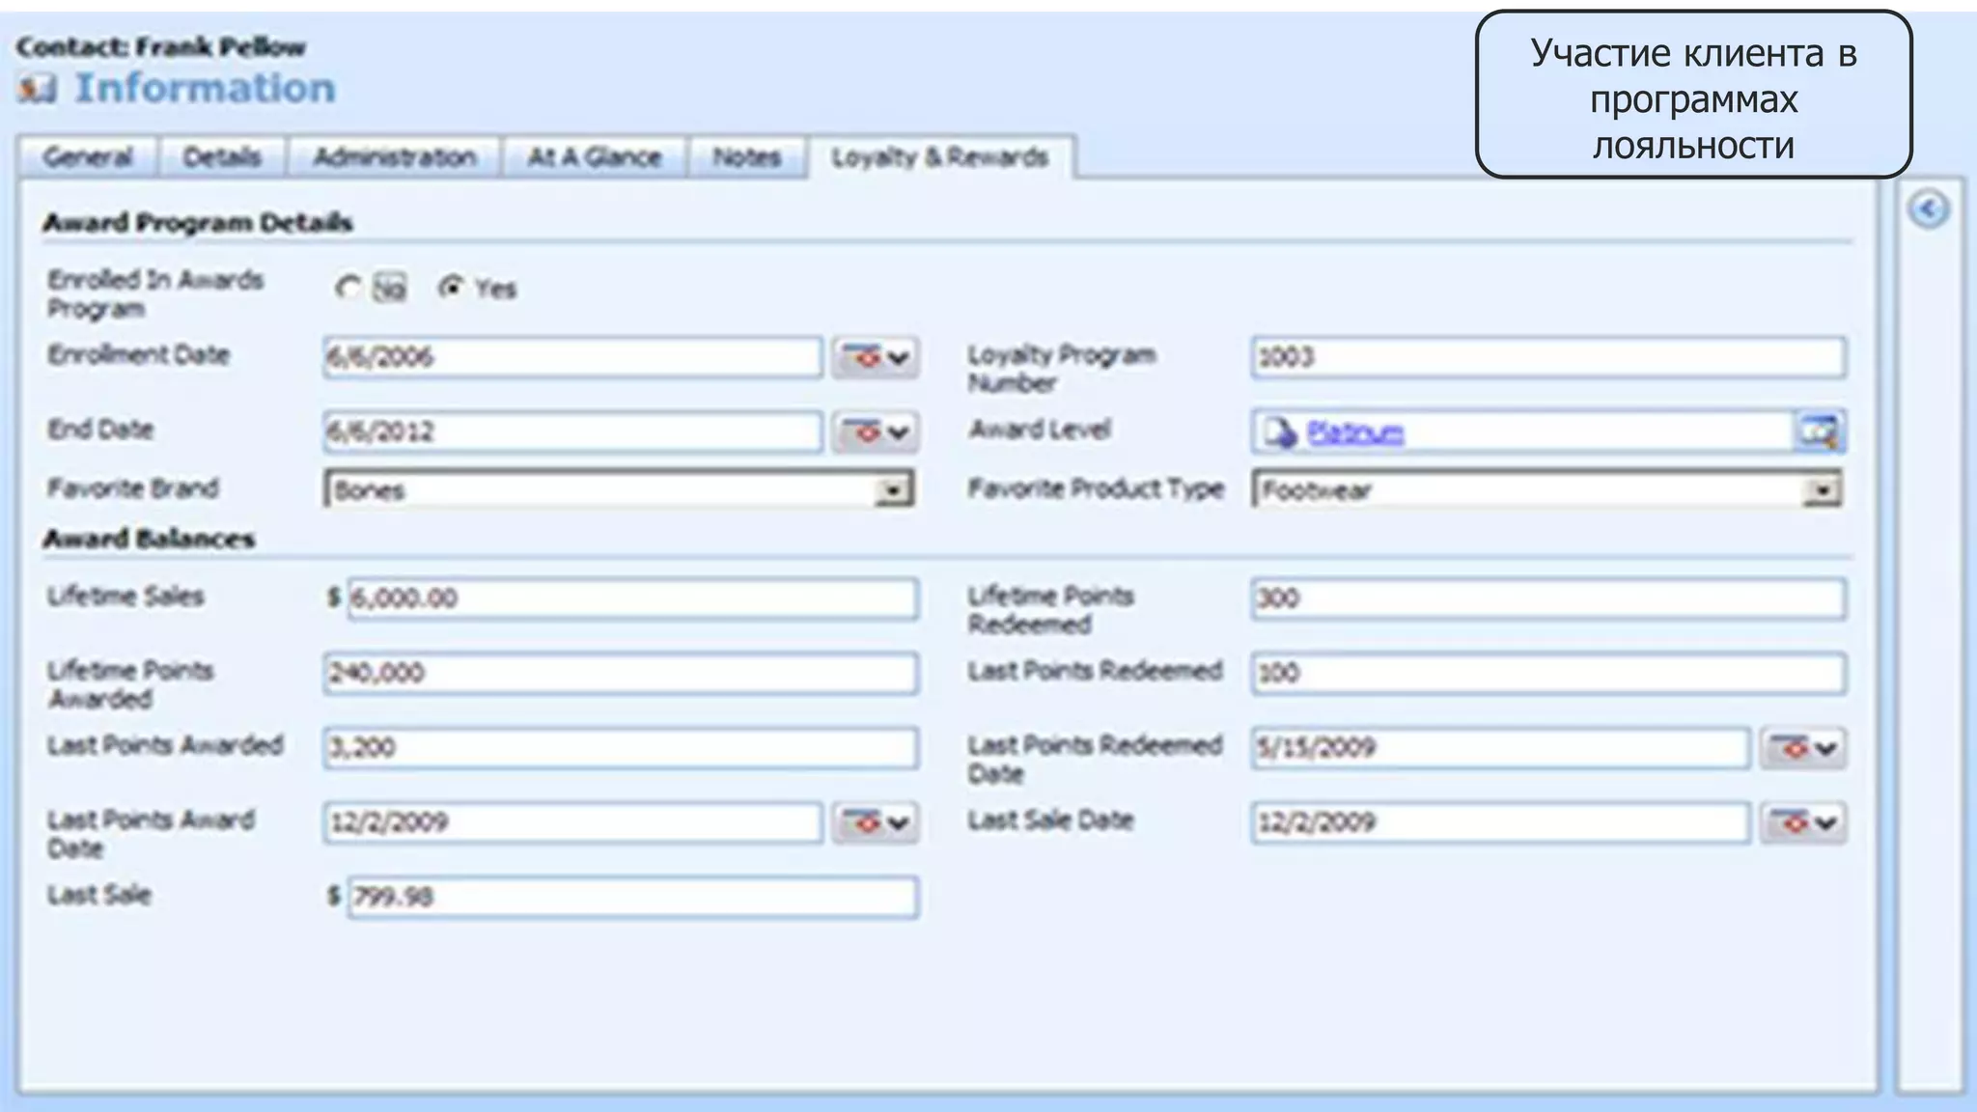Open Enrollment Date calendar picker
Image resolution: width=1977 pixels, height=1112 pixels.
coord(875,358)
